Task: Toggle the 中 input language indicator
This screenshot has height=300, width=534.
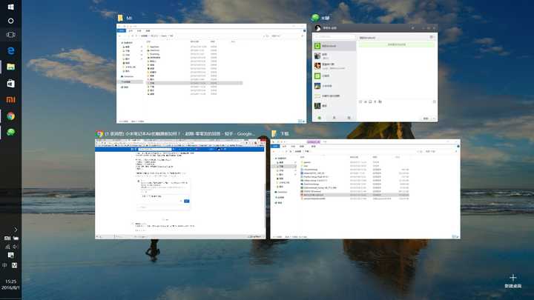Action: [5, 264]
